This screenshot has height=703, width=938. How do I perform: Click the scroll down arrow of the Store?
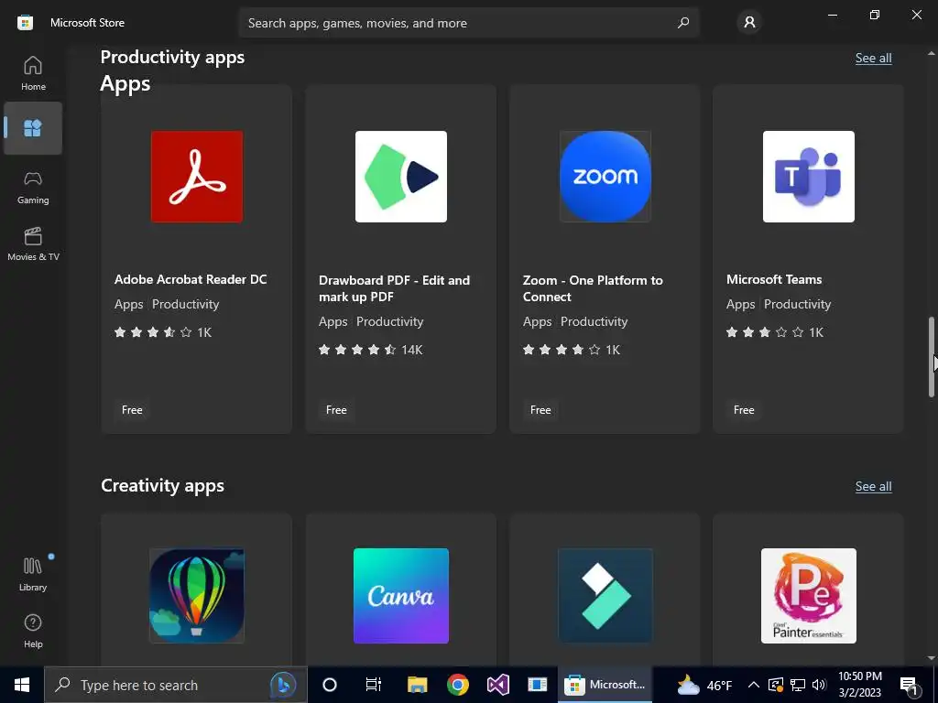[931, 658]
